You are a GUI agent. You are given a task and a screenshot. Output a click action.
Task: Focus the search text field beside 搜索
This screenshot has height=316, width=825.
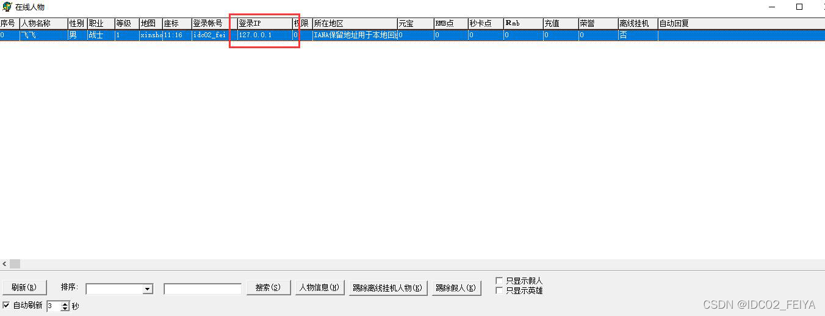(203, 289)
